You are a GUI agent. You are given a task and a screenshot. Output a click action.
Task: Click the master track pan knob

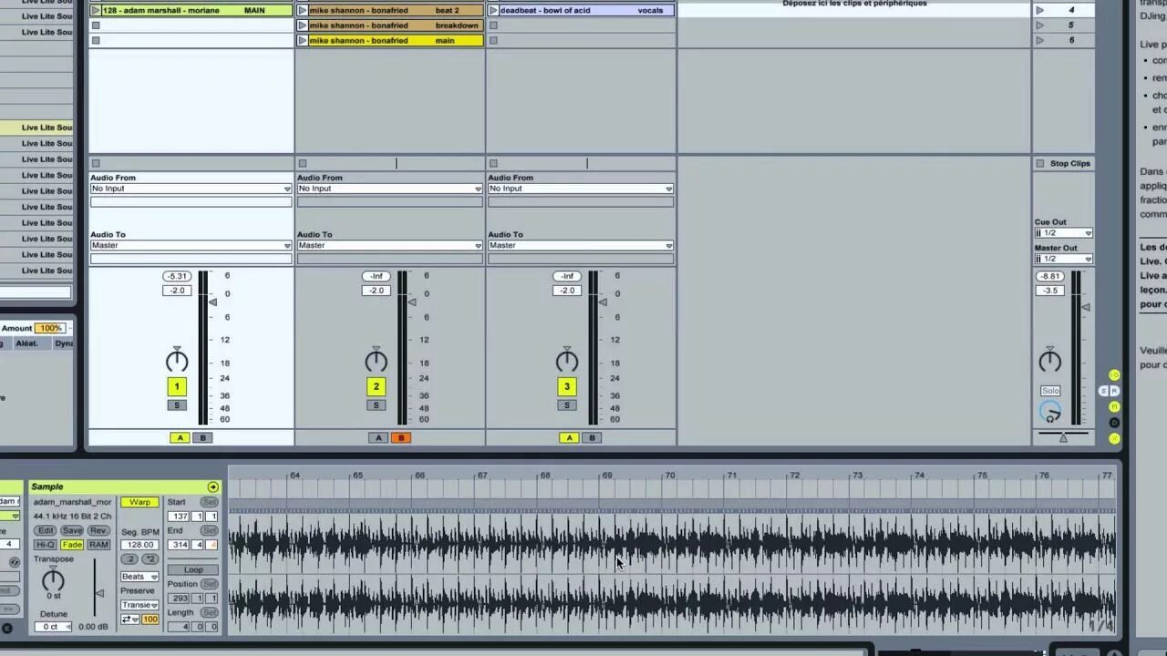click(x=1050, y=361)
